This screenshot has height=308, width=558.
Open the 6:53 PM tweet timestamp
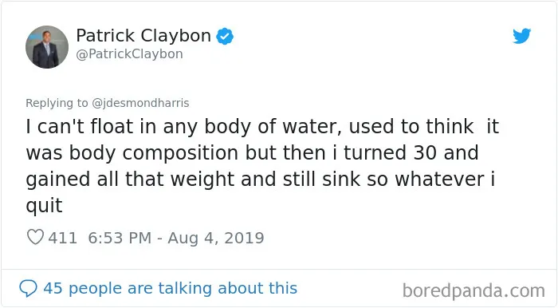(176, 238)
